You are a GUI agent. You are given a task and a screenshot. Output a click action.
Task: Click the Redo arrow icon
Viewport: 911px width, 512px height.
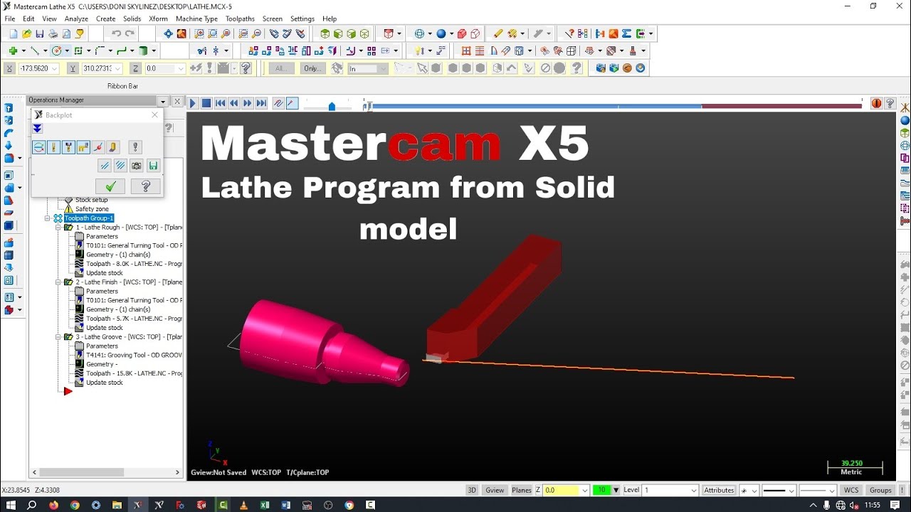coord(130,33)
